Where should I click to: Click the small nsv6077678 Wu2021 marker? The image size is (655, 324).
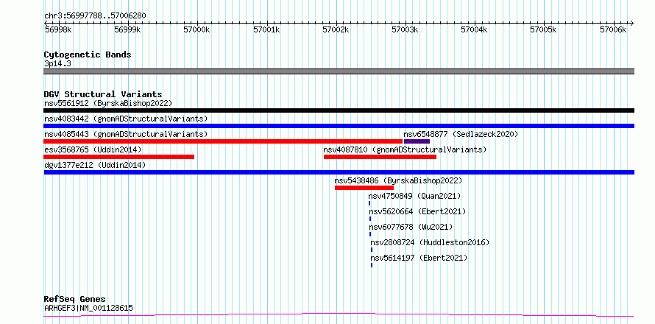370,234
